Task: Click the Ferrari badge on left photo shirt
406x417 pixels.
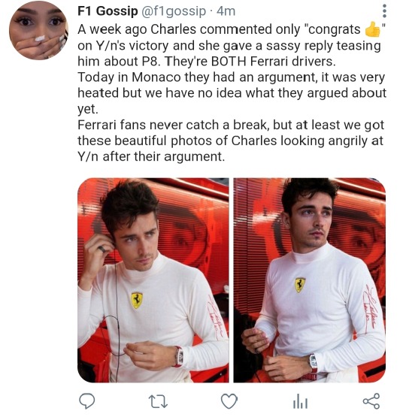Action: (x=137, y=301)
